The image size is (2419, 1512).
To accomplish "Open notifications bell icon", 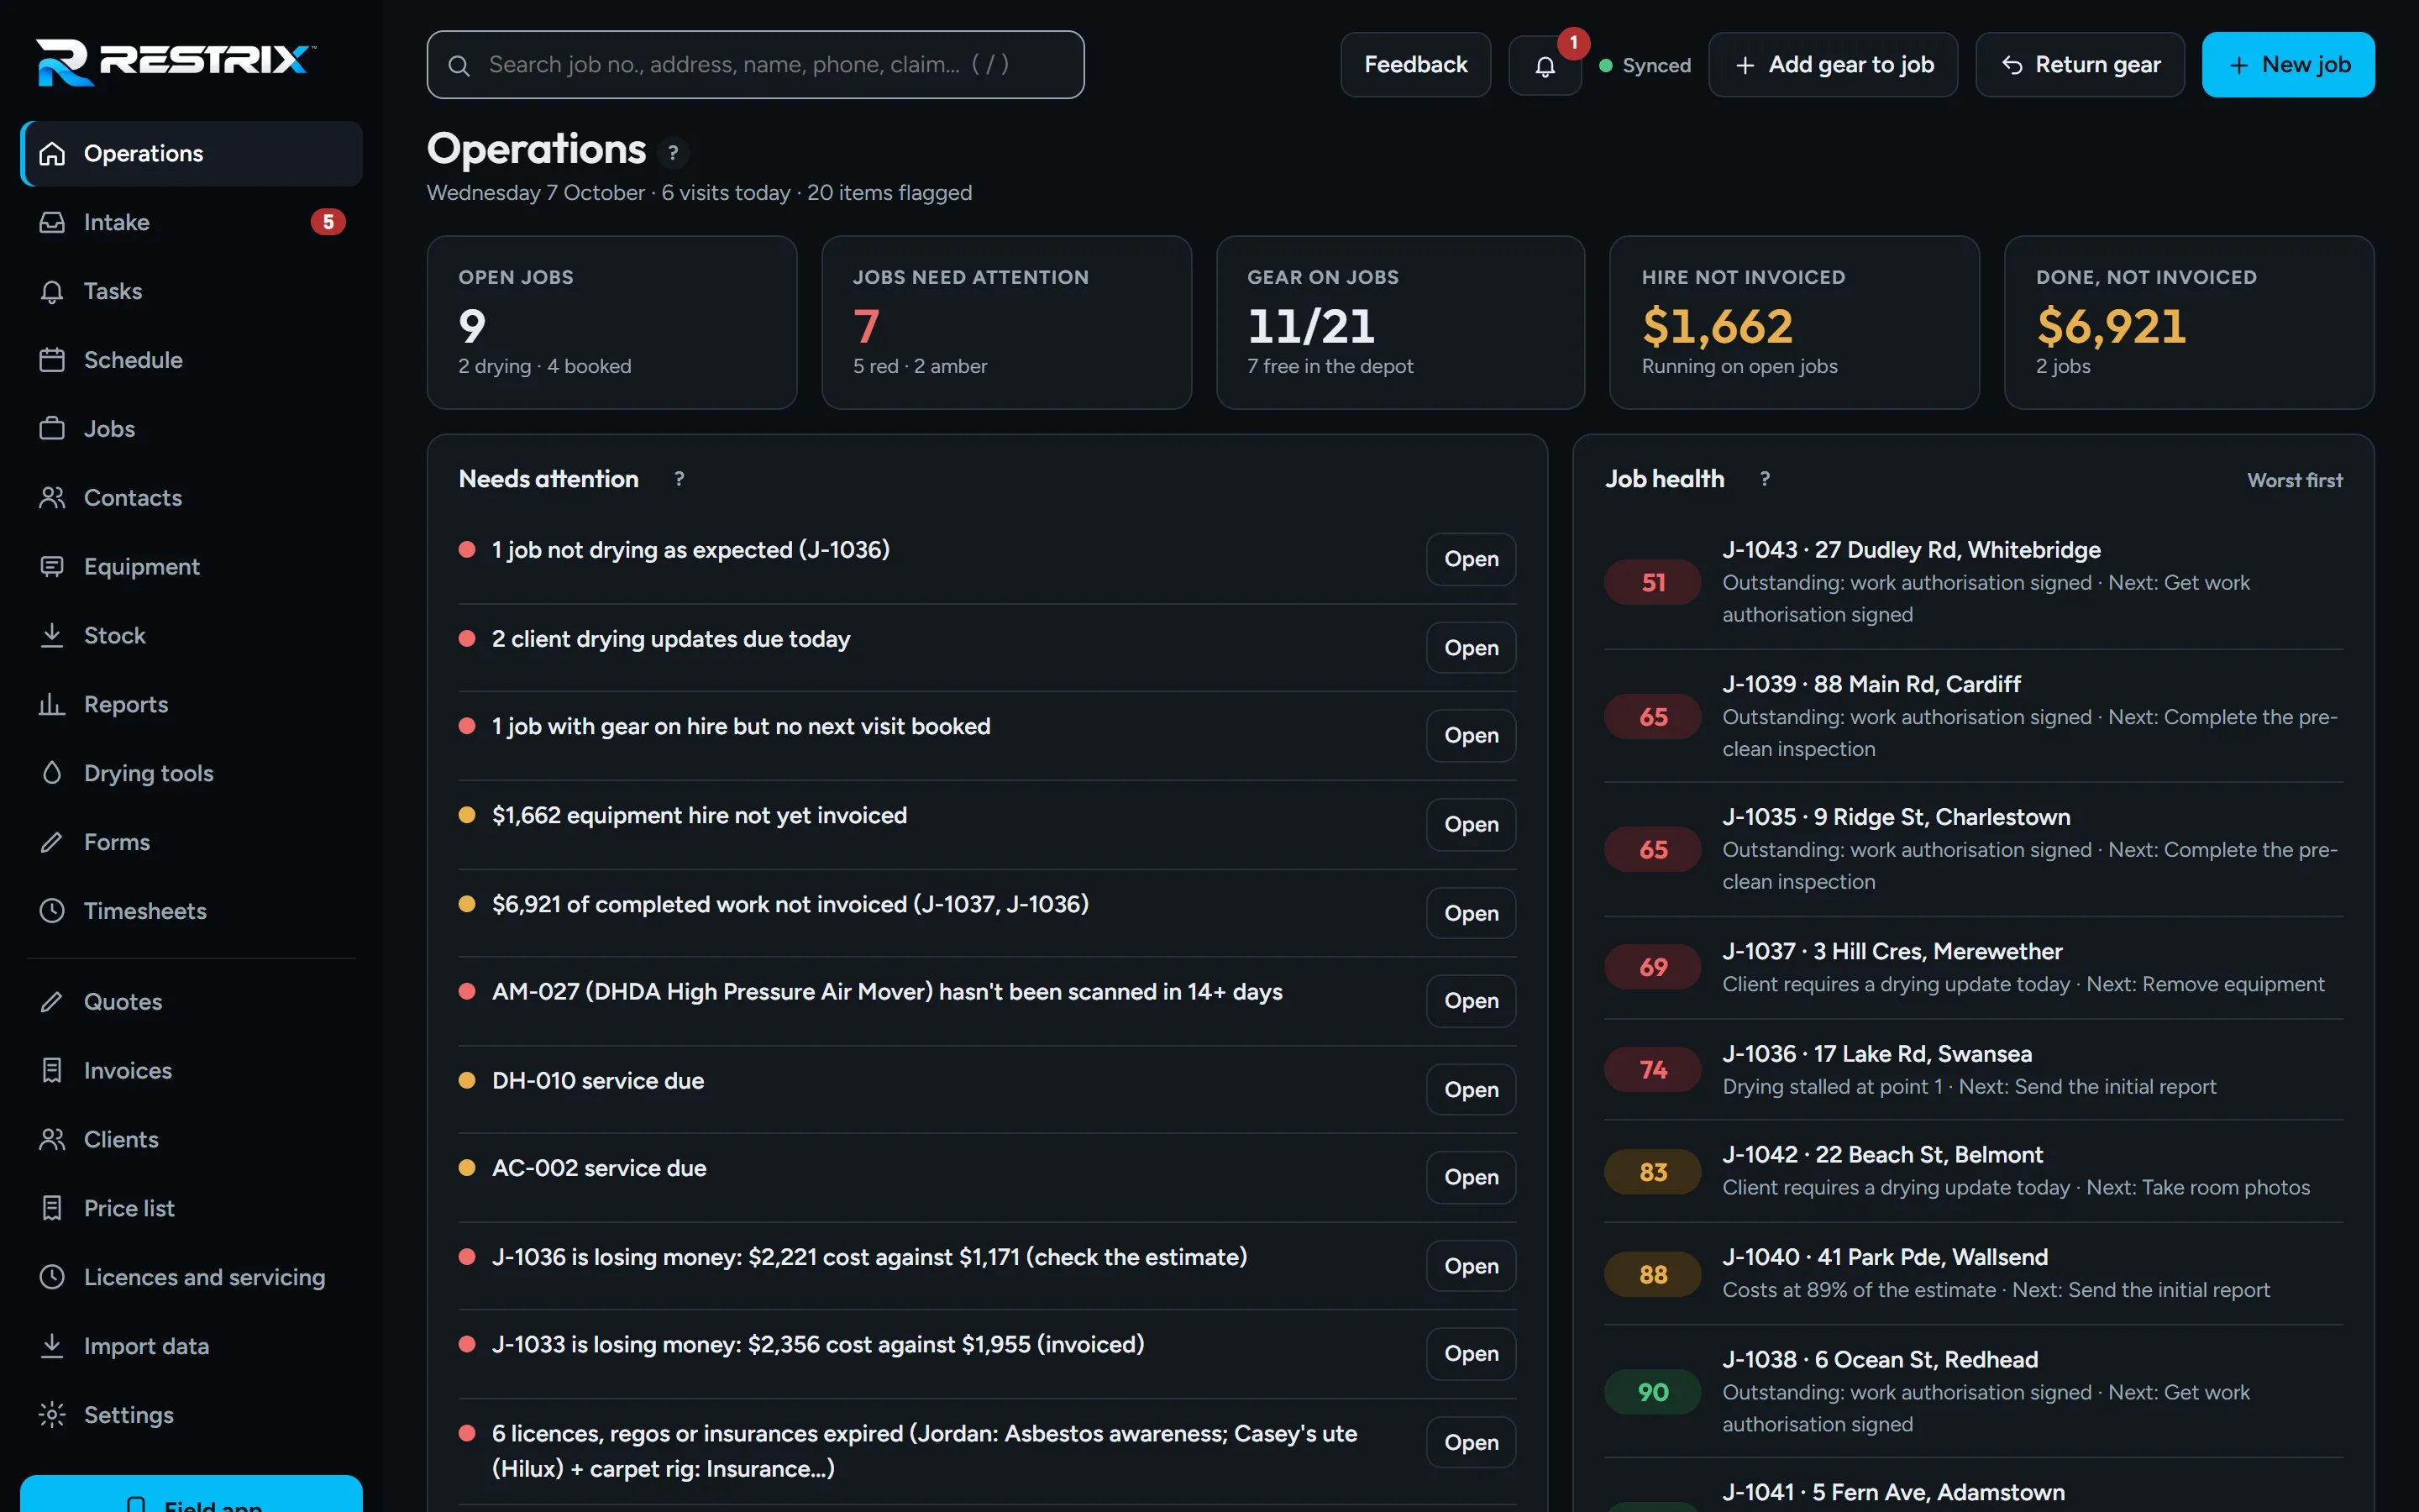I will (1545, 66).
